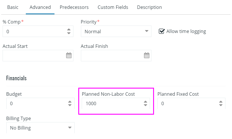Increase the % Comp value with up arrow
Viewport: 232px width, 139px height.
69,30
